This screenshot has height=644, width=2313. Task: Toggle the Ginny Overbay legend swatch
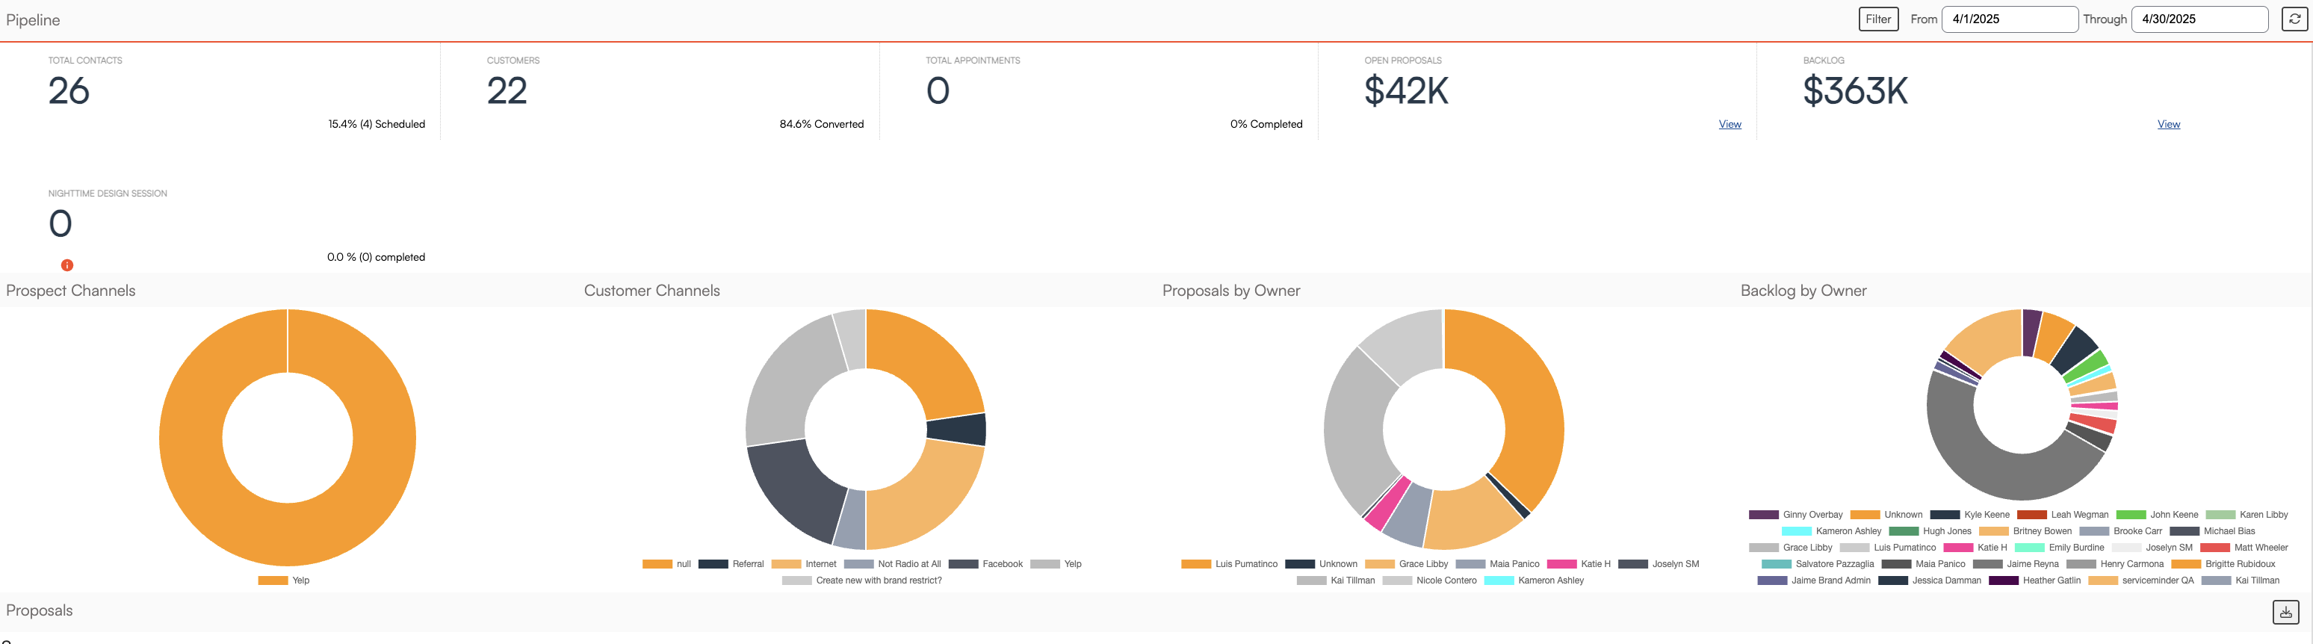click(1765, 515)
